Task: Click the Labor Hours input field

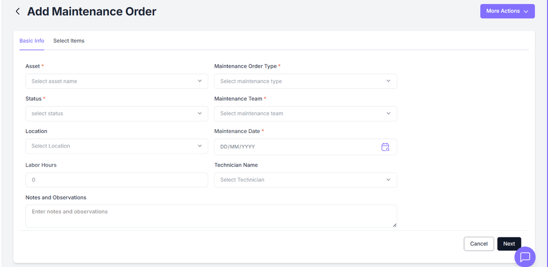Action: tap(116, 179)
